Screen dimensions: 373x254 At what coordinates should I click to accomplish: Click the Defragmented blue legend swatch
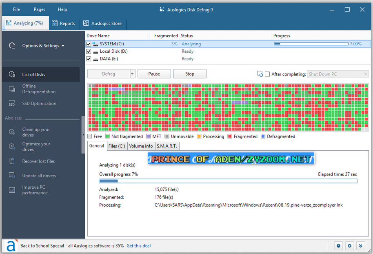pyautogui.click(x=263, y=136)
